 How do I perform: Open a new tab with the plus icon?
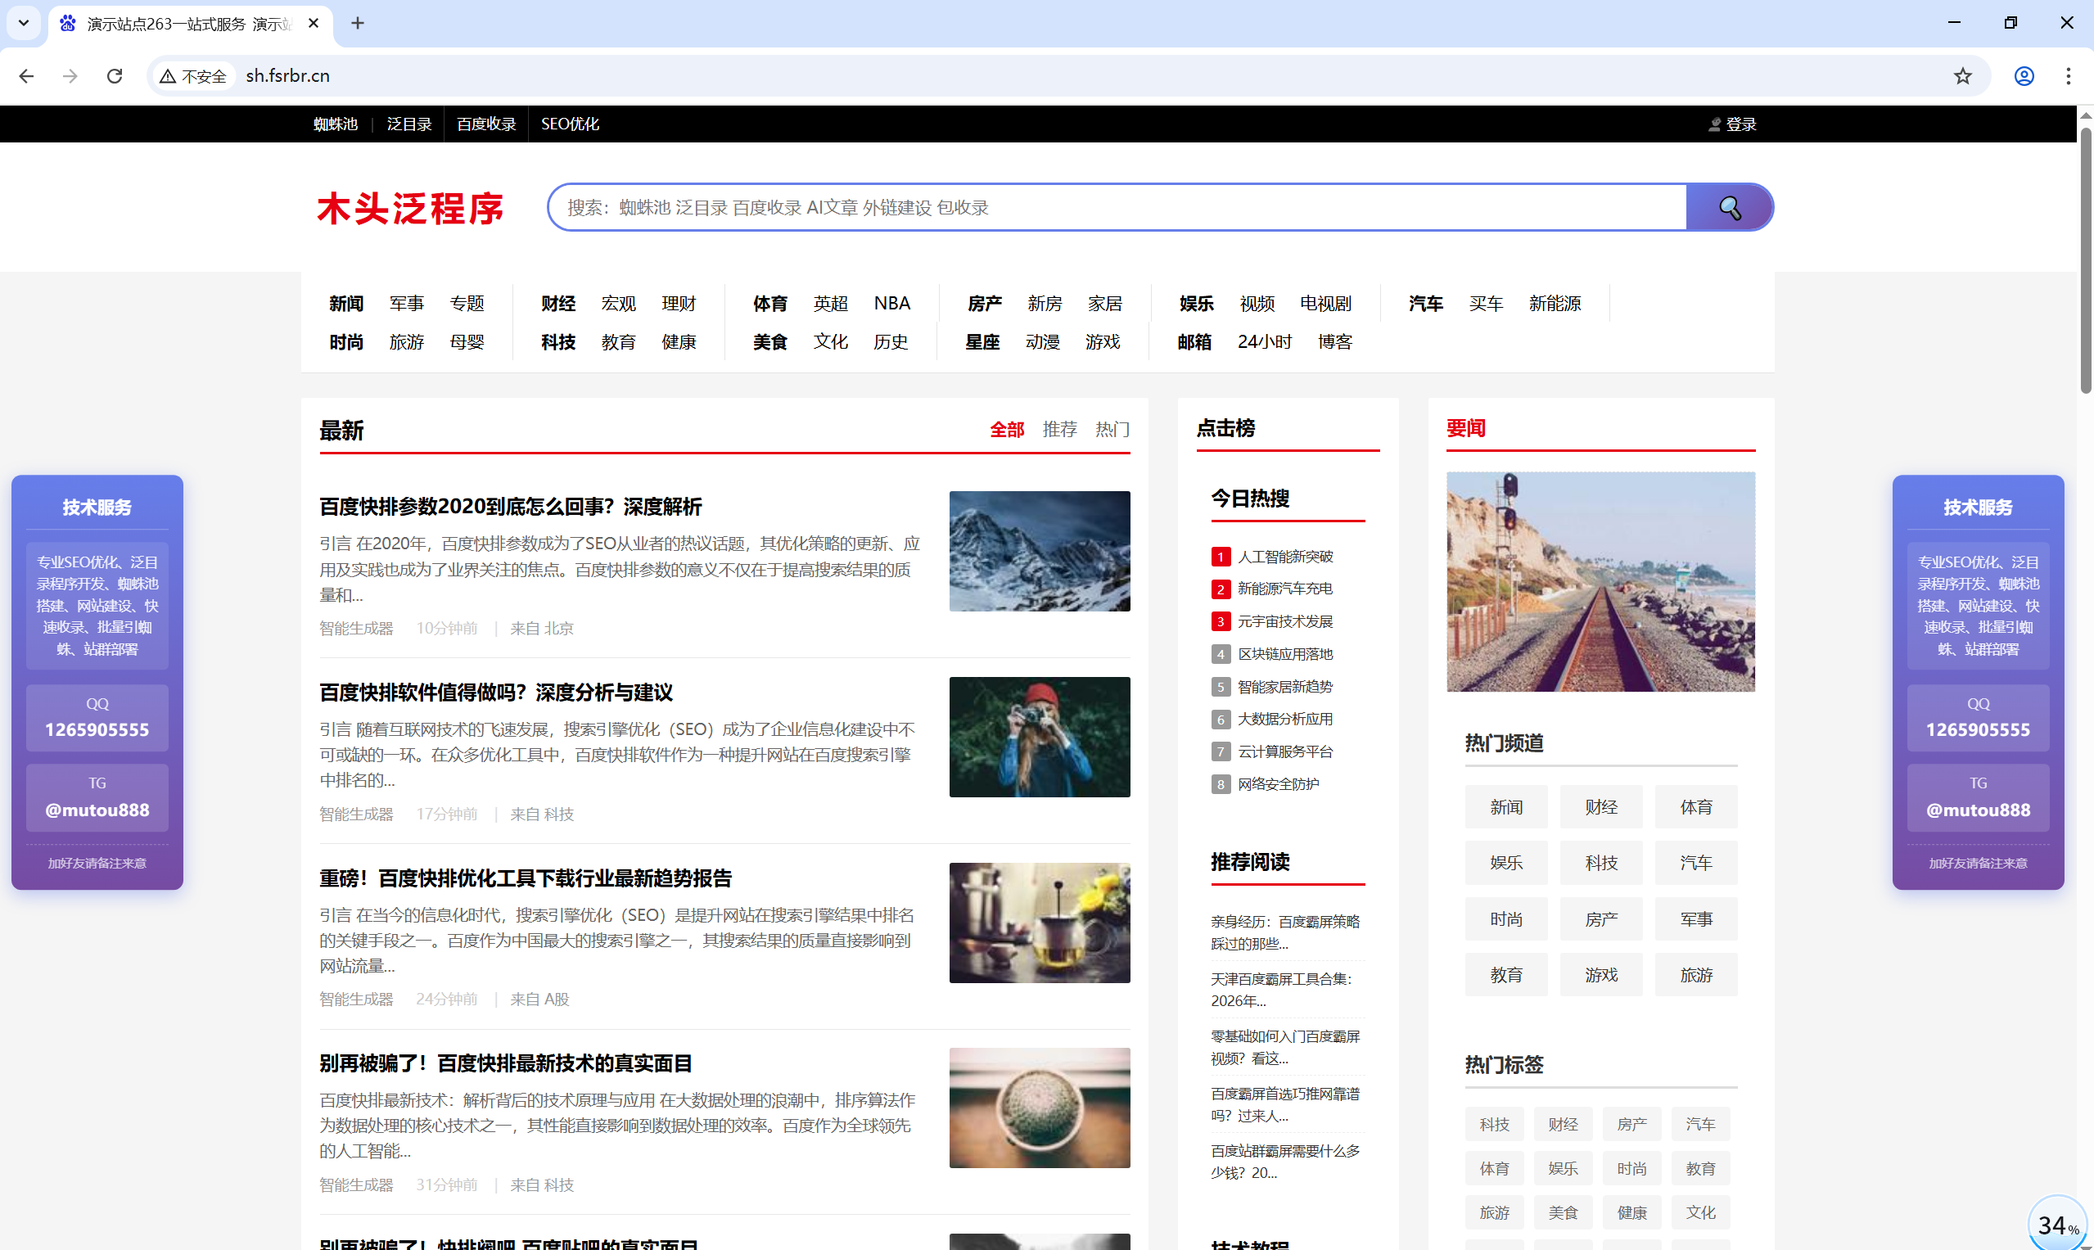click(357, 24)
